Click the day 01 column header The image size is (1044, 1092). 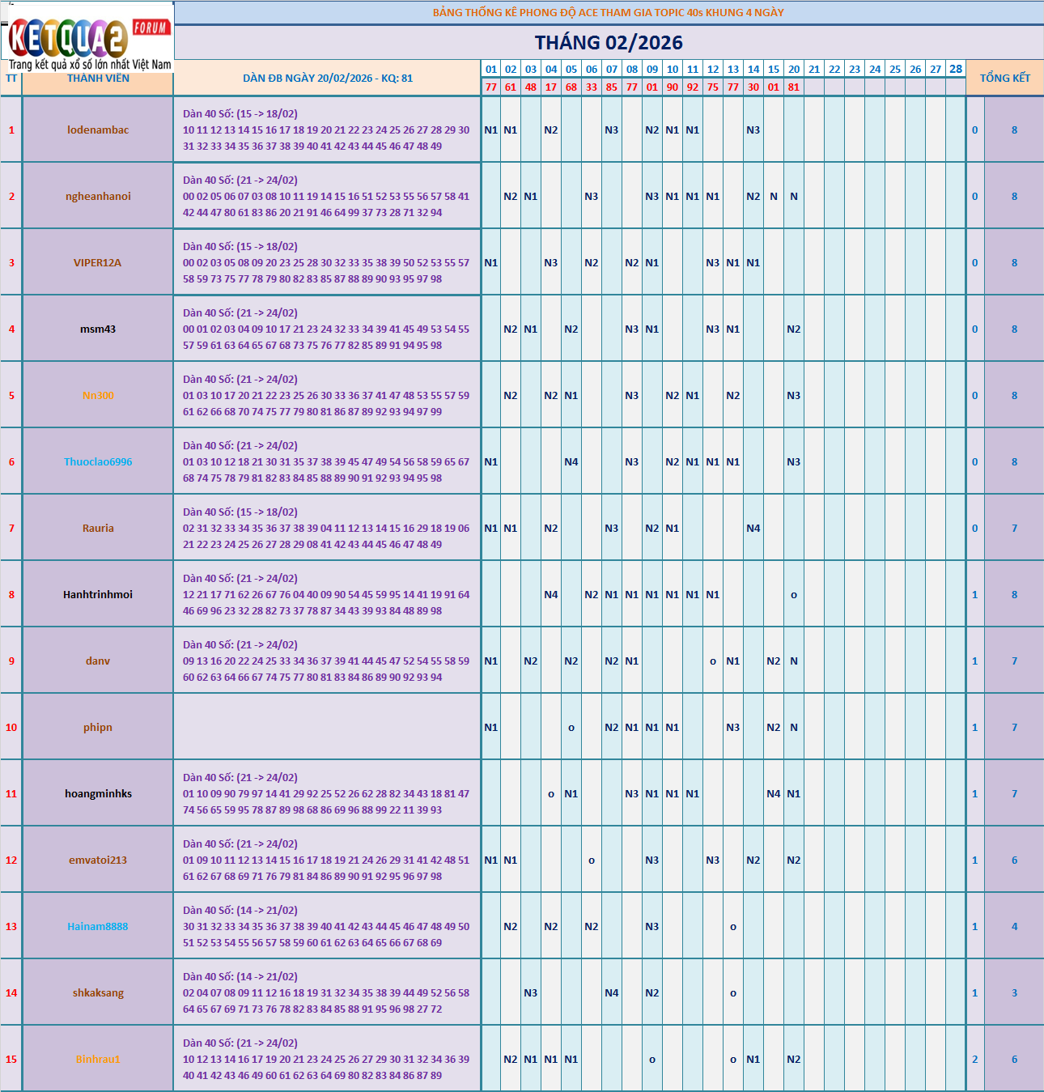coord(491,69)
